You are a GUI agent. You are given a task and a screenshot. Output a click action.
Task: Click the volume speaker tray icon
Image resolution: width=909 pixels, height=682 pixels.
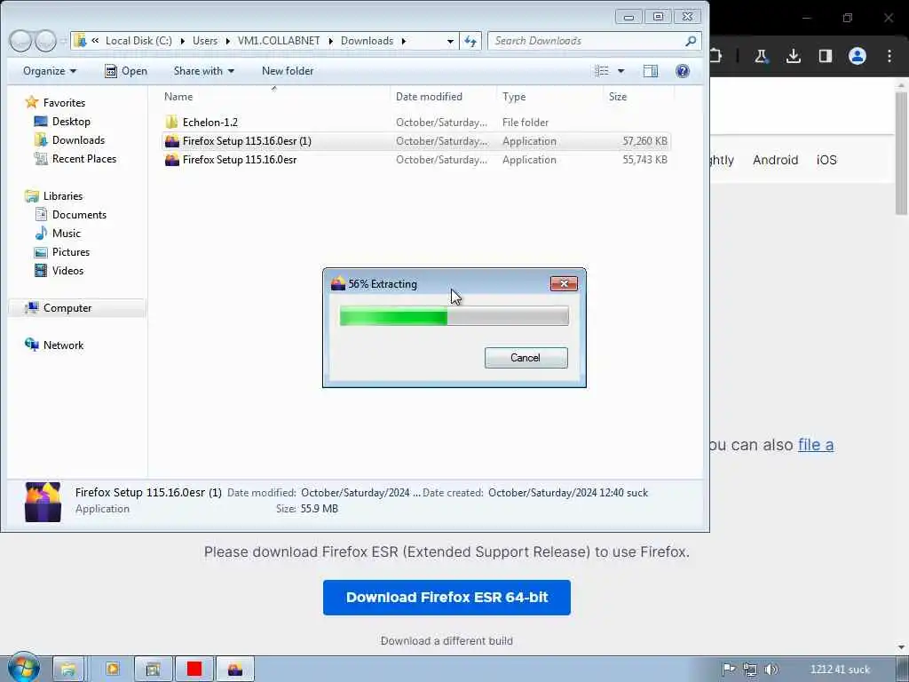[771, 670]
